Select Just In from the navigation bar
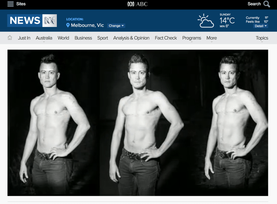 [24, 38]
